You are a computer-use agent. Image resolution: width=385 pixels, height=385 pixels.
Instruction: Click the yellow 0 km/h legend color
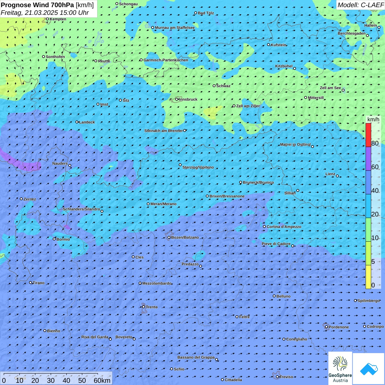pyautogui.click(x=368, y=277)
